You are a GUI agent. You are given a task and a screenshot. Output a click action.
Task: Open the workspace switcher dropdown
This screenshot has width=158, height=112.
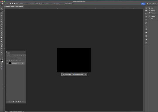[156, 4]
